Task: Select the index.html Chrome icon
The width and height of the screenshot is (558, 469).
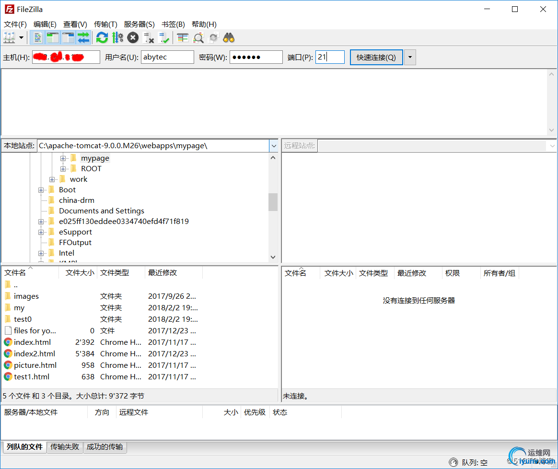Action: pos(8,342)
